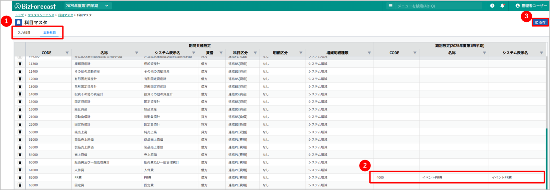Delete row 11300 with trash icon
Screen dimensions: 550x190
point(20,64)
